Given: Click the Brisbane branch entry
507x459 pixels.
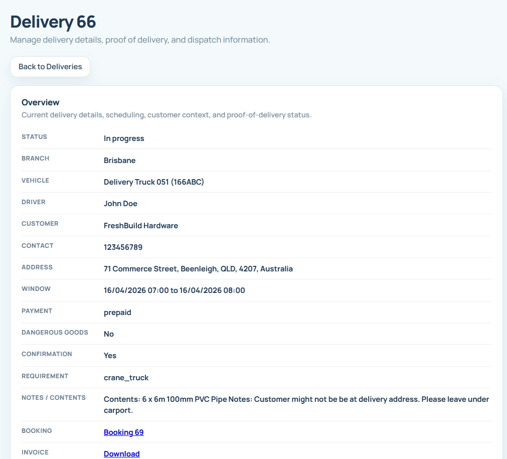Looking at the screenshot, I should coord(119,160).
